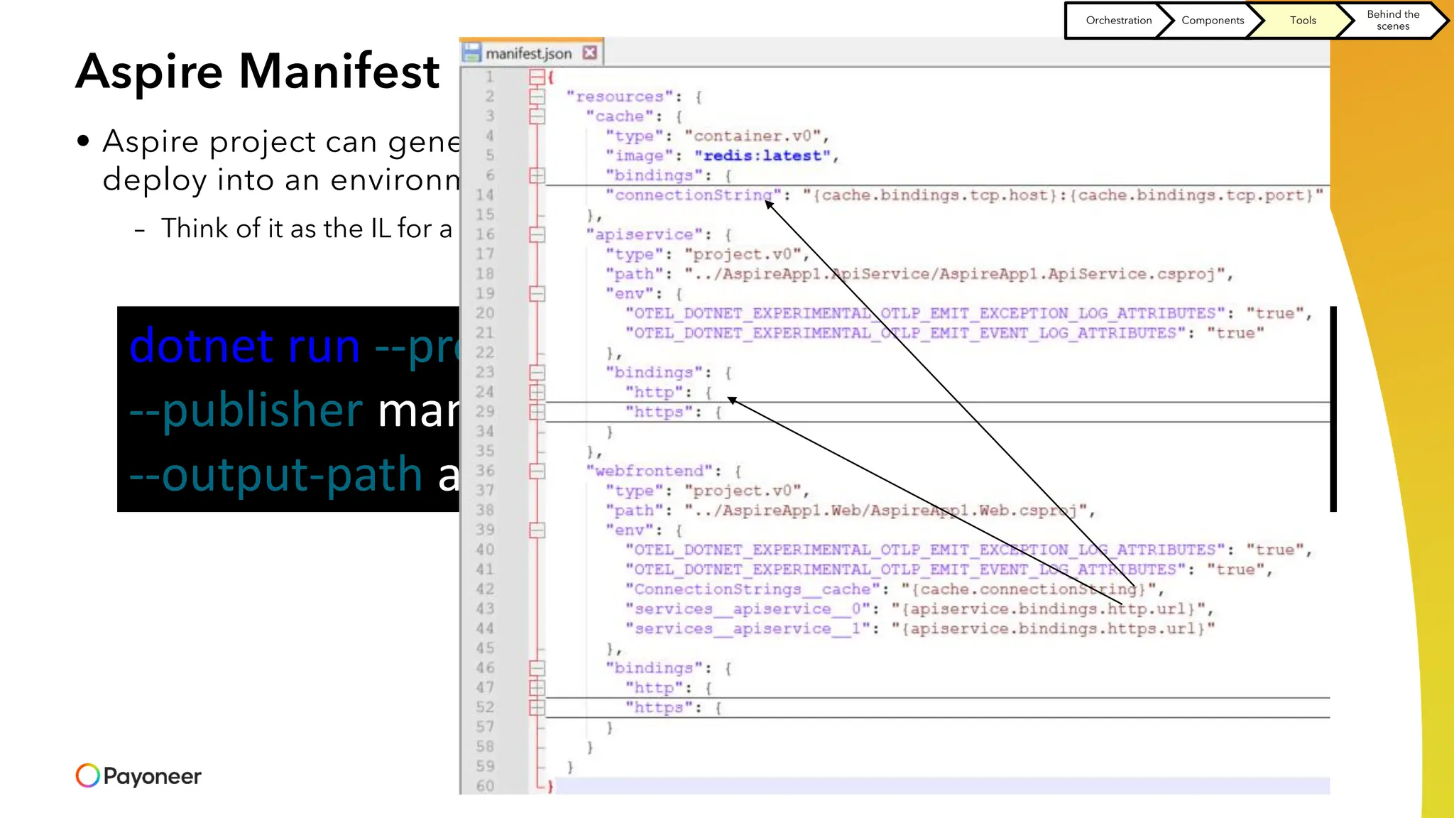
Task: Go to the Orchestration section
Action: coord(1118,21)
